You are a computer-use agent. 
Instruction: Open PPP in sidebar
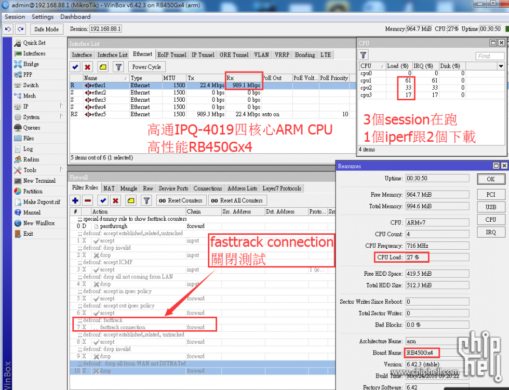point(28,75)
